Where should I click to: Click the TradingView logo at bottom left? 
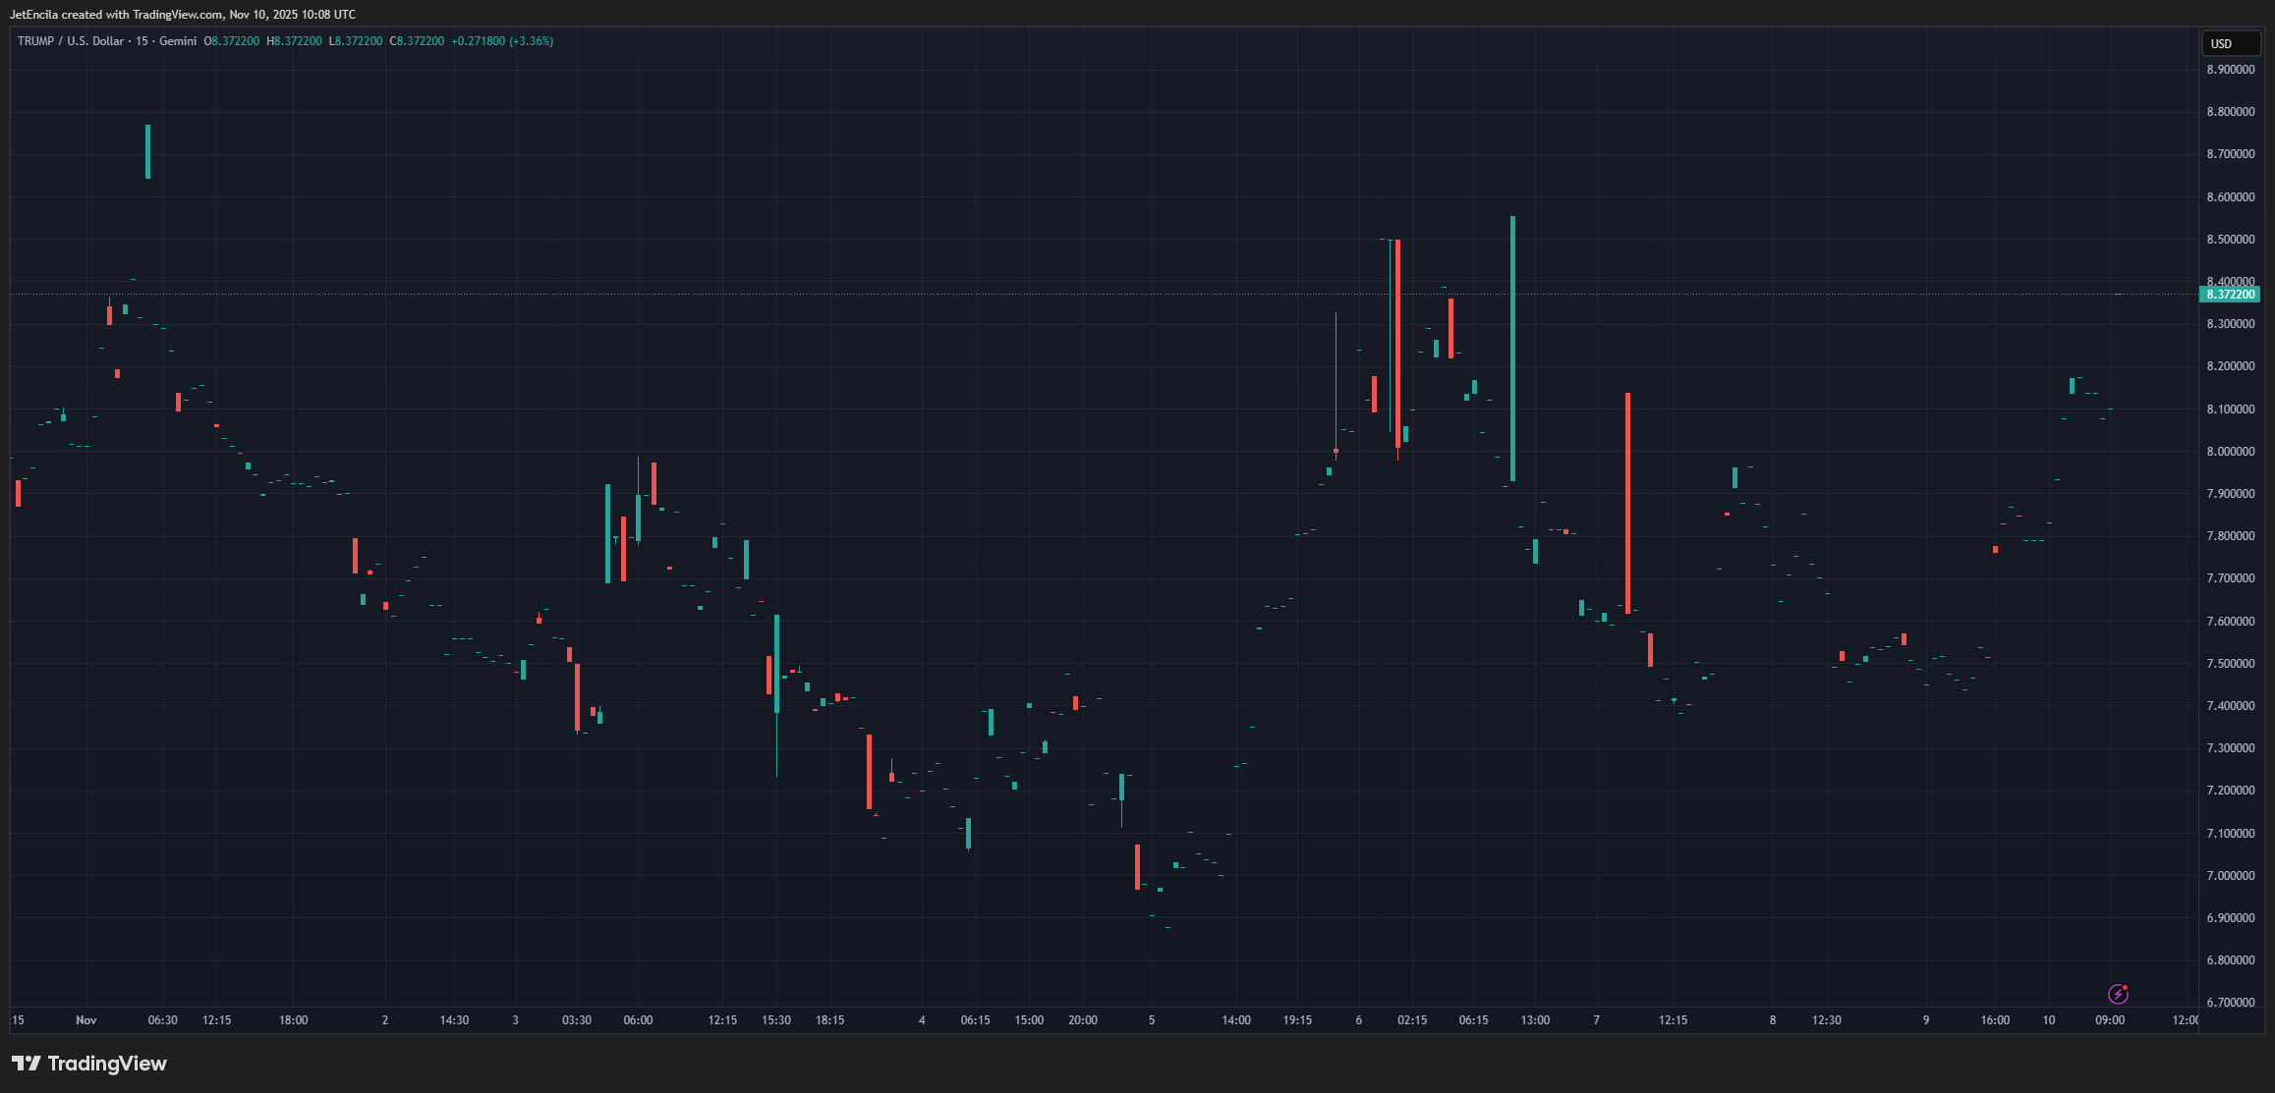tap(89, 1064)
